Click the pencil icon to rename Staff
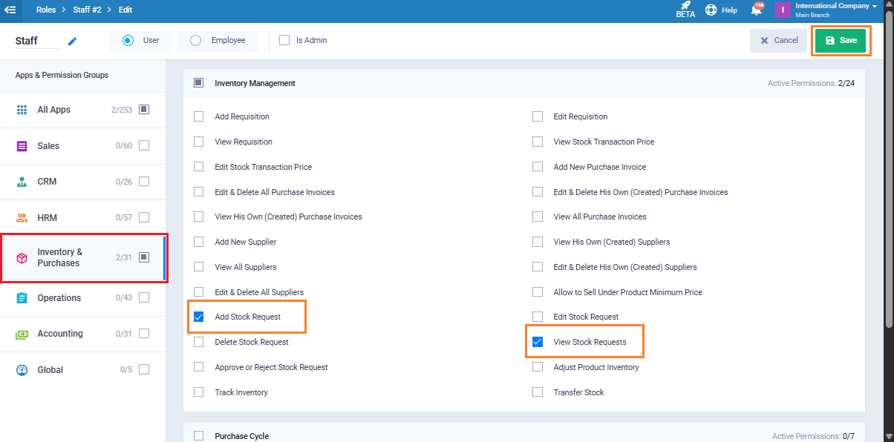 click(72, 42)
